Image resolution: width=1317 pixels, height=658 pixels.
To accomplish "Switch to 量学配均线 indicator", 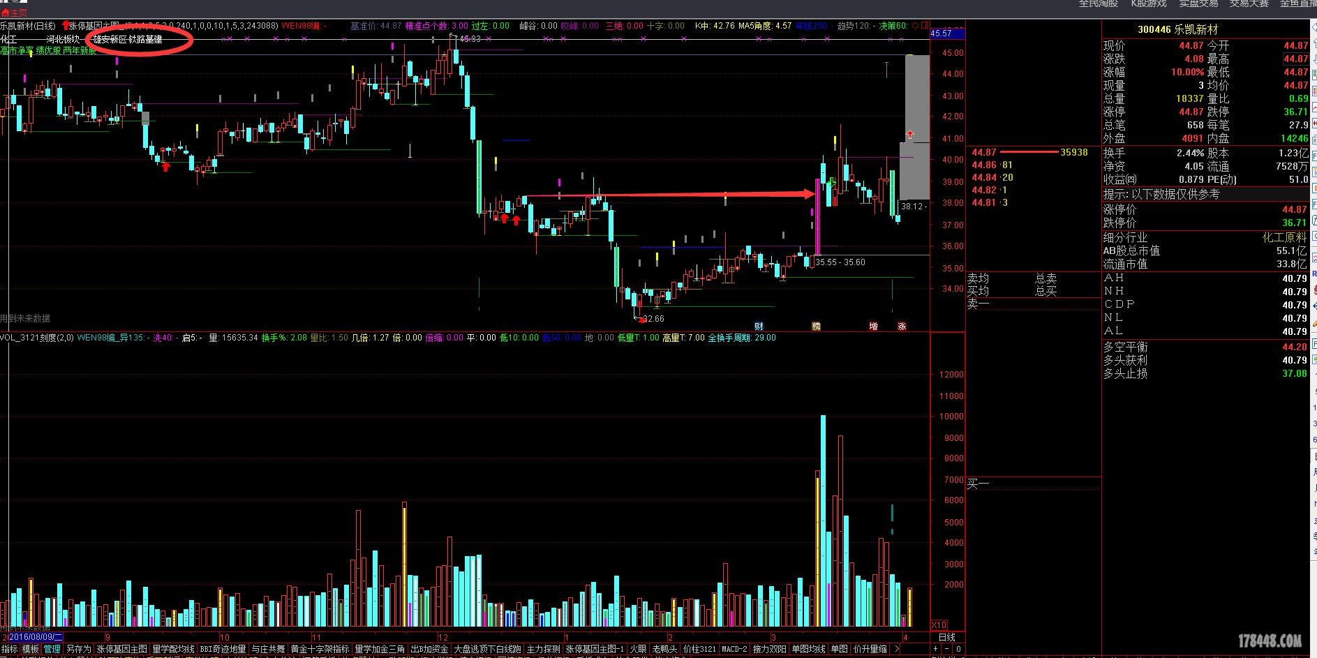I will [173, 649].
